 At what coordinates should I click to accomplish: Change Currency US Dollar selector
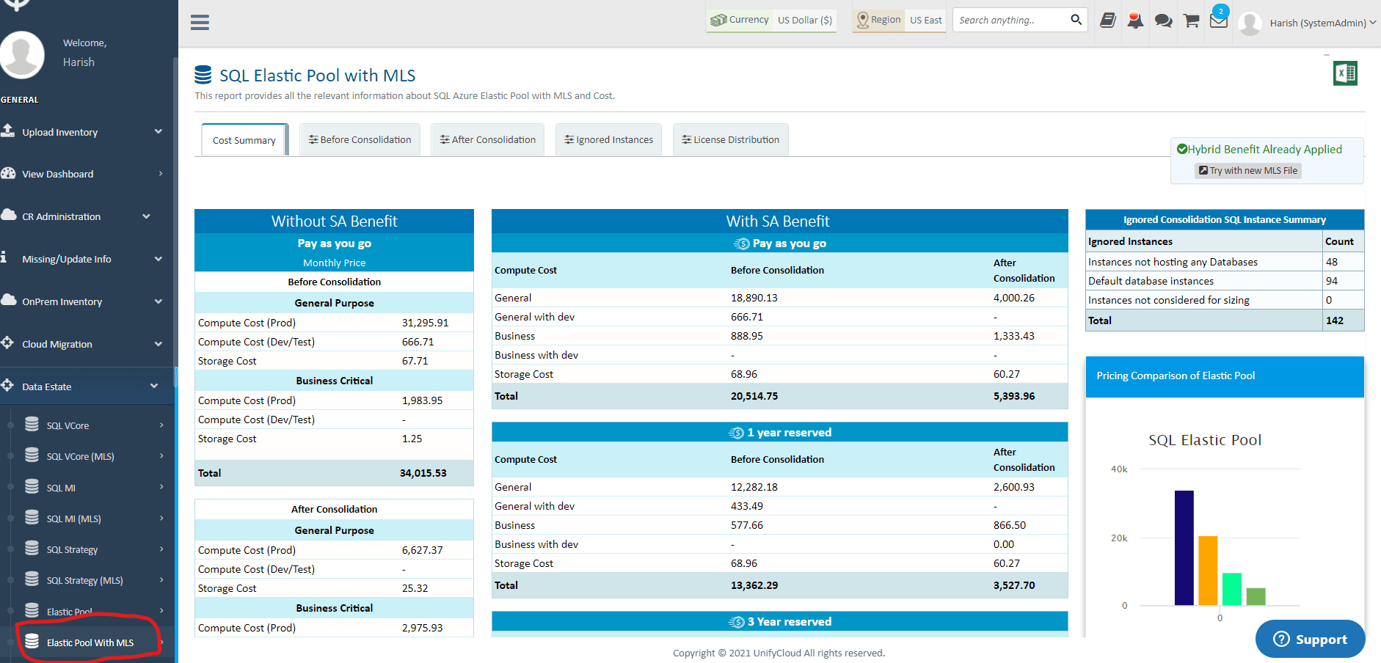(771, 20)
